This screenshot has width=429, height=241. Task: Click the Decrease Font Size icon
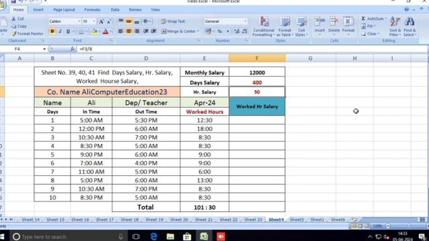(109, 21)
